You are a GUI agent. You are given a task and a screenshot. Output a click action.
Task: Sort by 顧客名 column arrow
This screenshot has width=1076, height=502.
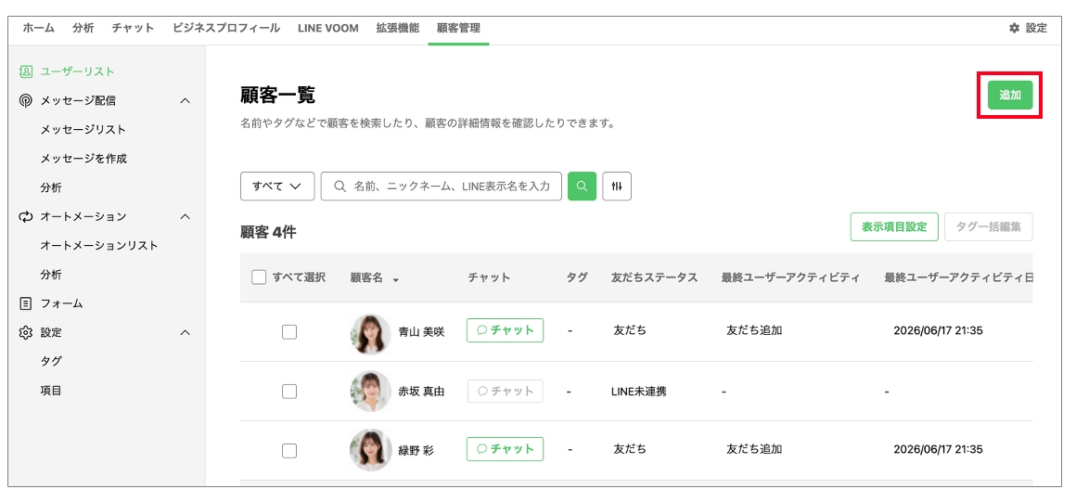(396, 279)
